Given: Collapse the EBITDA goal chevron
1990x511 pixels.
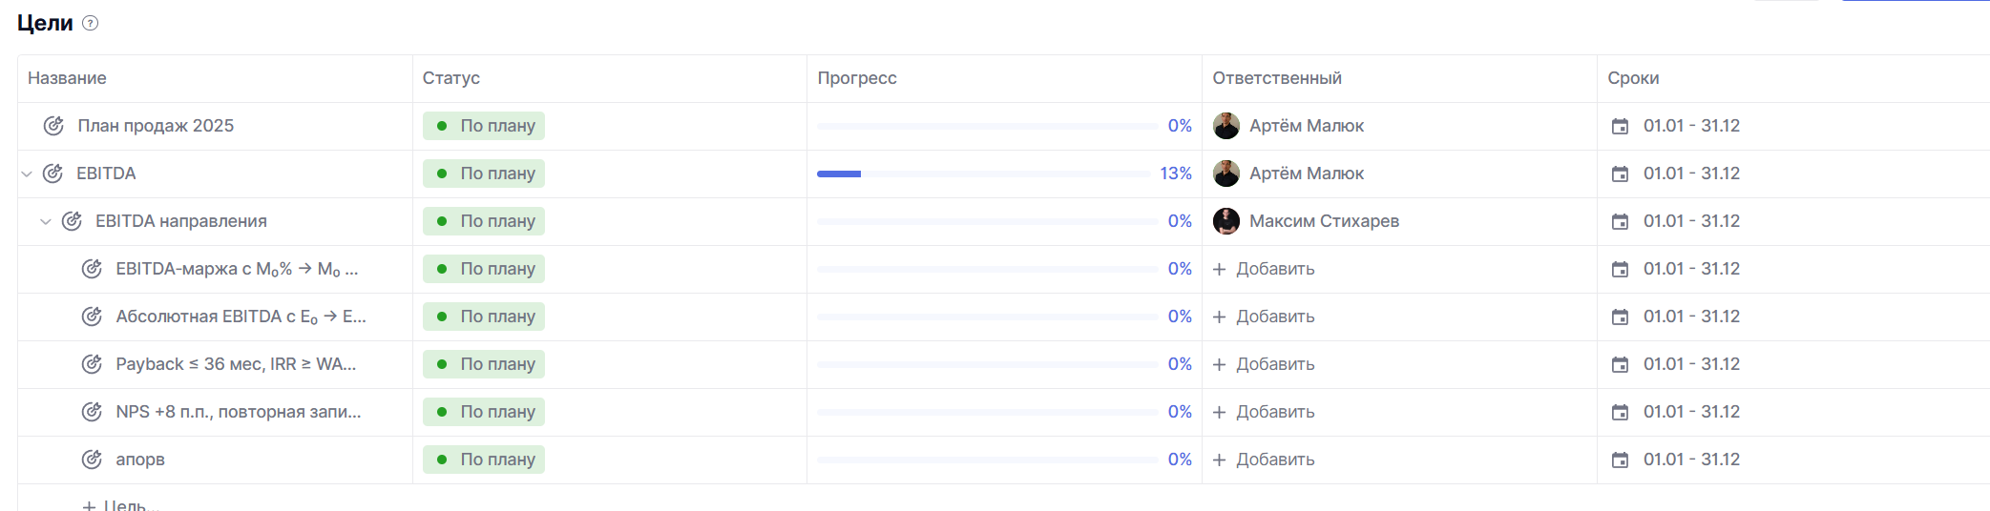Looking at the screenshot, I should click(x=27, y=174).
